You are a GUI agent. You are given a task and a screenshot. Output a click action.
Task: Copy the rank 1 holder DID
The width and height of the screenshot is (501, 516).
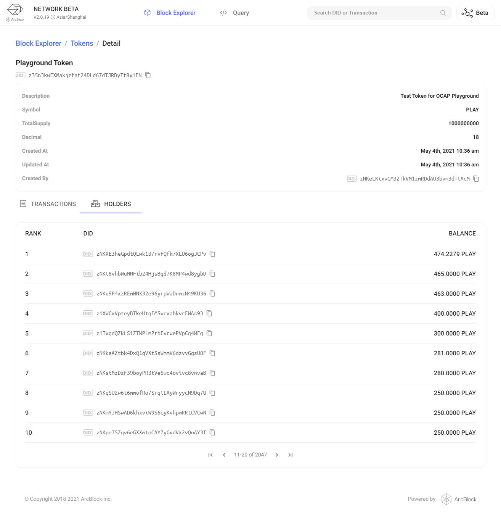[212, 254]
